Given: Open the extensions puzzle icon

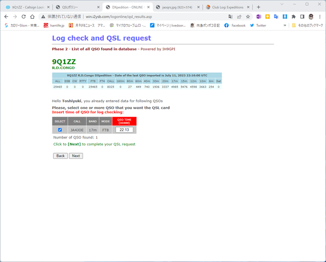Looking at the screenshot, I should point(293,17).
